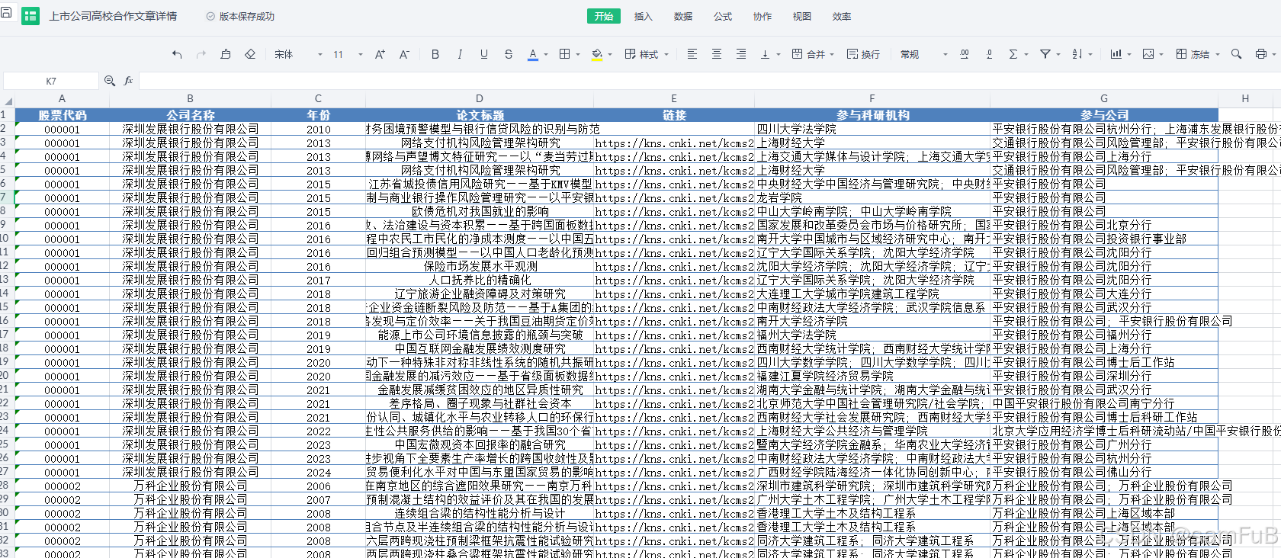Open fill color dropdown arrow
This screenshot has height=558, width=1281.
coord(610,55)
